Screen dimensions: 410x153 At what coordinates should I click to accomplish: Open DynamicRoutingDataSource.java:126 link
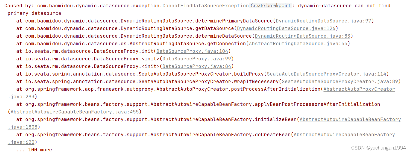pyautogui.click(x=286, y=28)
